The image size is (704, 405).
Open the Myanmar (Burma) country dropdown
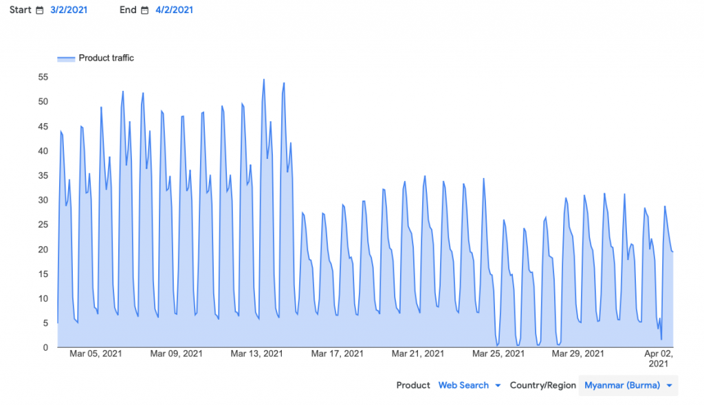628,385
